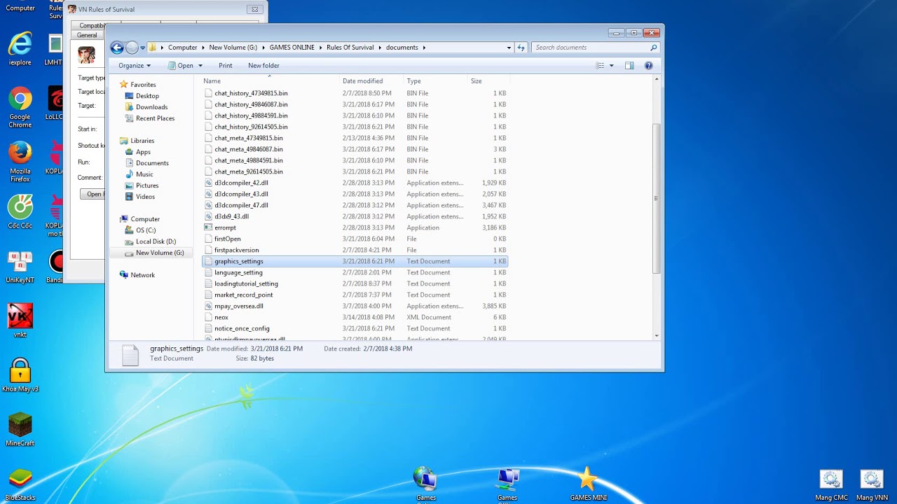
Task: Expand the arrow after documents breadcrumb
Action: (424, 48)
